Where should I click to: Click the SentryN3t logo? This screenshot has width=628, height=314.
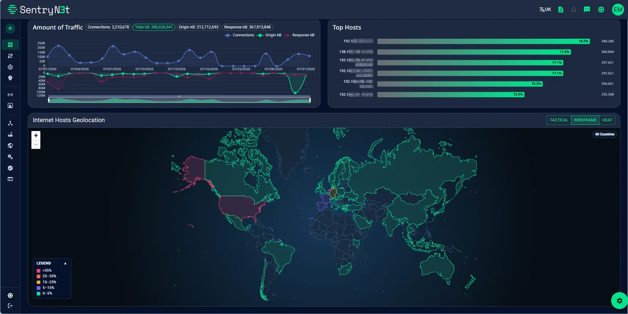(38, 9)
